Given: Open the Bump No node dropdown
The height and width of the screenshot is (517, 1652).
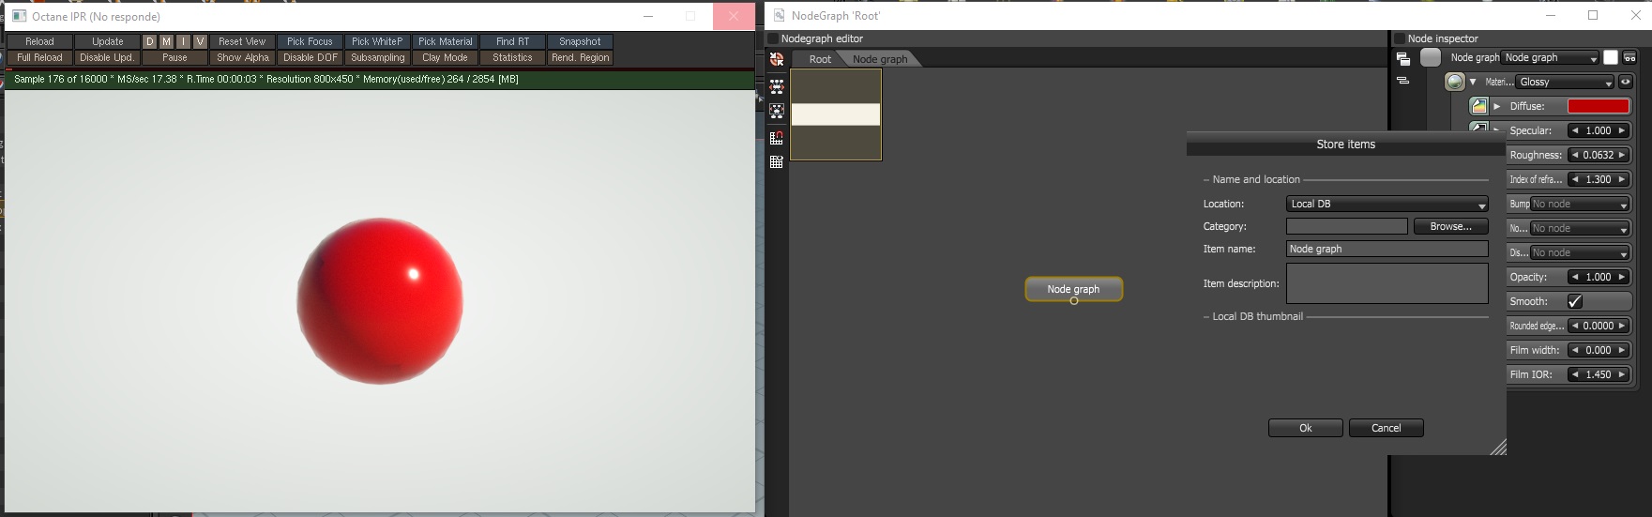Looking at the screenshot, I should [x=1579, y=204].
